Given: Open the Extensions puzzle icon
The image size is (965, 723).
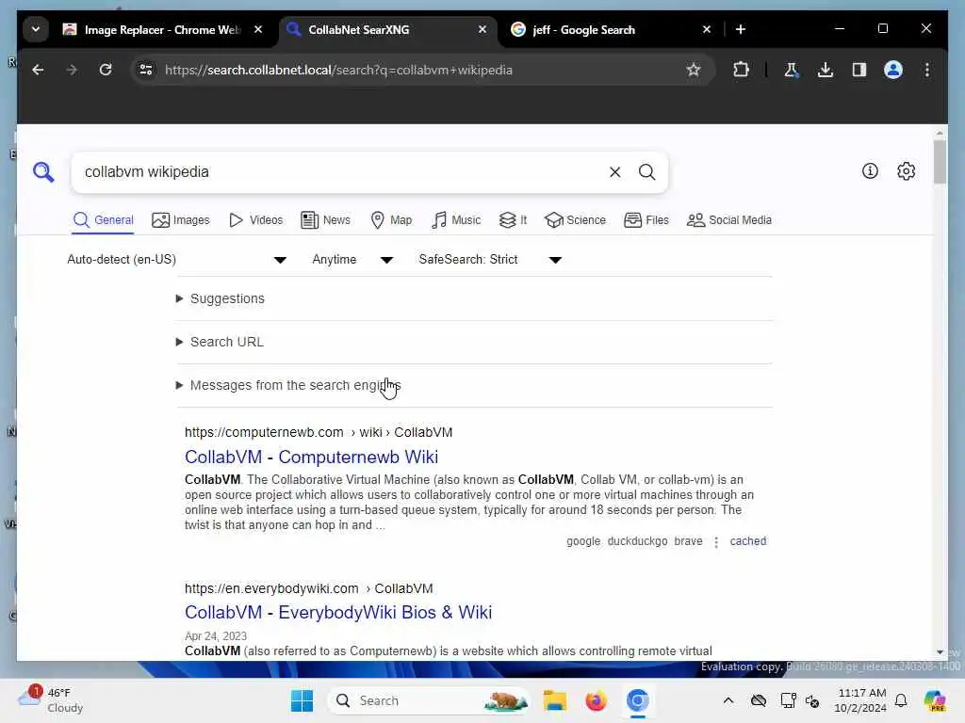Looking at the screenshot, I should [x=741, y=70].
